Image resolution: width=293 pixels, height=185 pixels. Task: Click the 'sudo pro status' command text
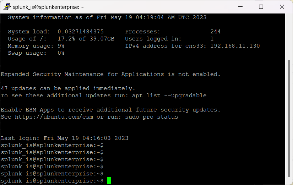point(152,117)
